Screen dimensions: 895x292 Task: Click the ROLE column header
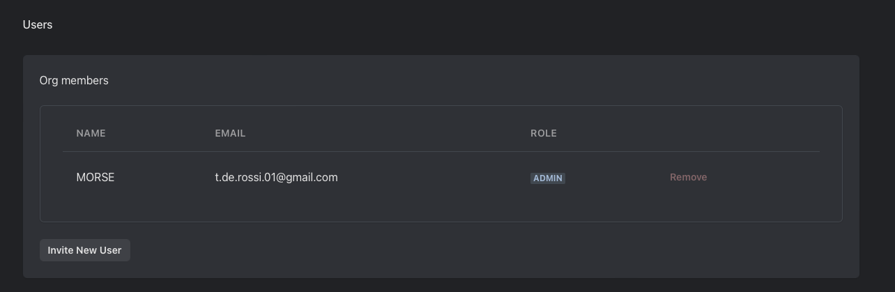544,133
